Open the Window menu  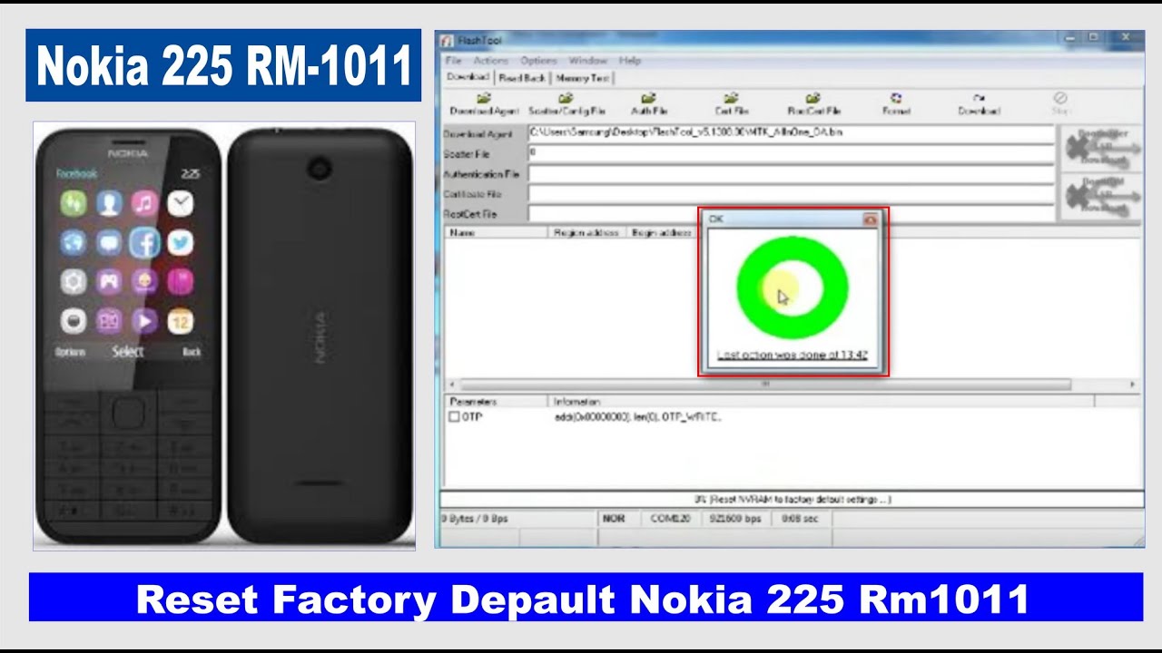(x=587, y=61)
